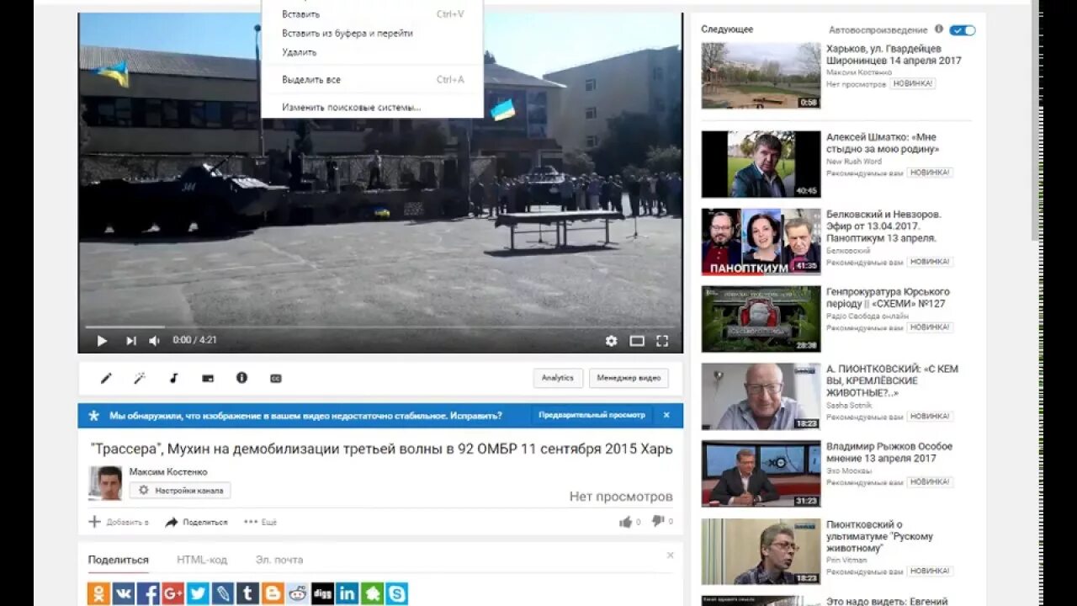Screen dimensions: 1077x606
Task: Open video Харьков, ул. Гвардейцев Широнинцев
Action: click(x=894, y=55)
